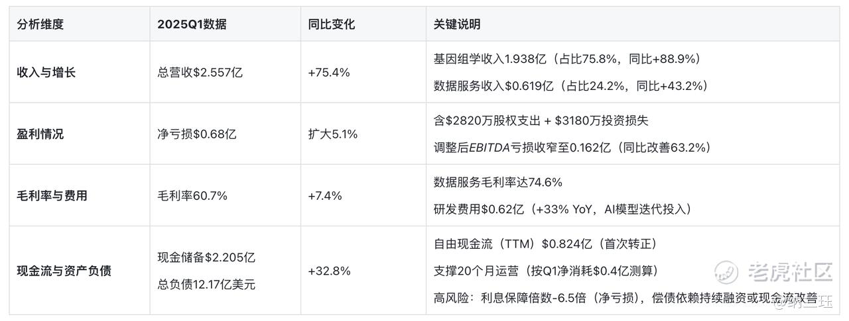The width and height of the screenshot is (849, 321).
Task: Click the 老虎社区 watermark logo icon
Action: coord(726,271)
